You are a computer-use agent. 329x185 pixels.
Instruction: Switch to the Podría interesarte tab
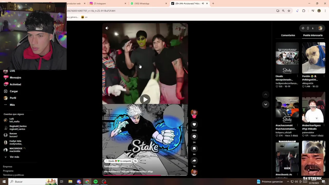coord(313,35)
